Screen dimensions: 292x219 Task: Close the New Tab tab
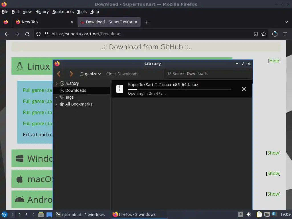pos(72,22)
